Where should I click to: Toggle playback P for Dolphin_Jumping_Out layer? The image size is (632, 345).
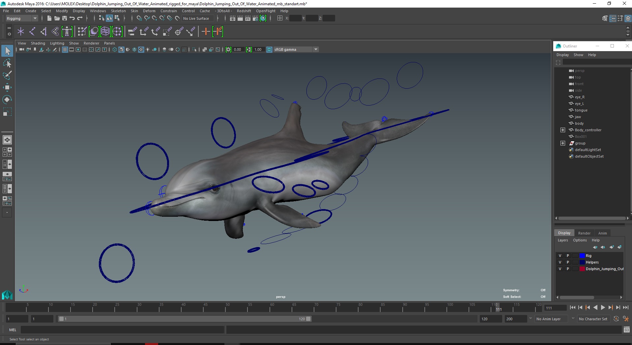[568, 269]
